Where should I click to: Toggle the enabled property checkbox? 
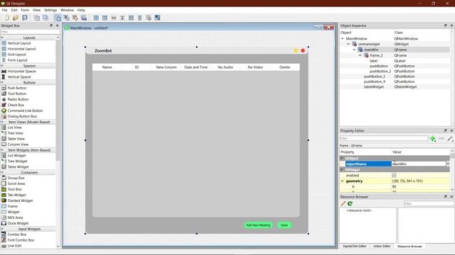pyautogui.click(x=394, y=175)
